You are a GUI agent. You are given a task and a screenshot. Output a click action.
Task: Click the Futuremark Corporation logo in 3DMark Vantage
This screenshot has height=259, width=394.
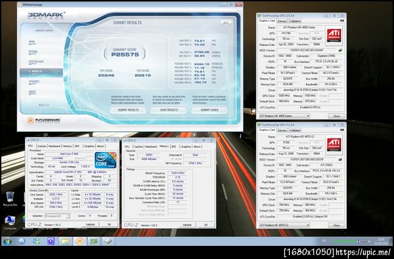(x=44, y=121)
